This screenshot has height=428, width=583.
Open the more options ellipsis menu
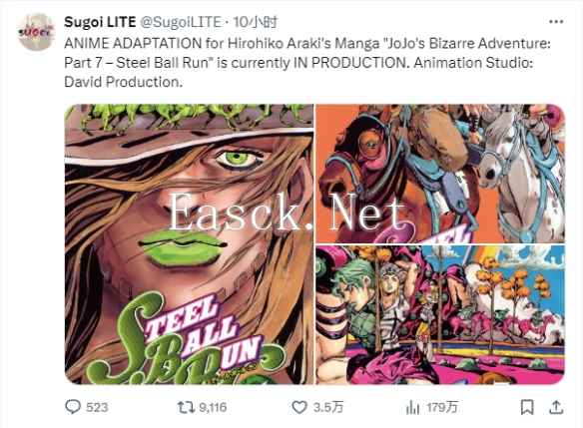click(556, 22)
